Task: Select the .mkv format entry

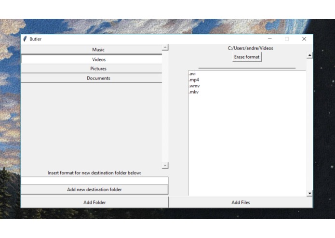Action: (194, 92)
